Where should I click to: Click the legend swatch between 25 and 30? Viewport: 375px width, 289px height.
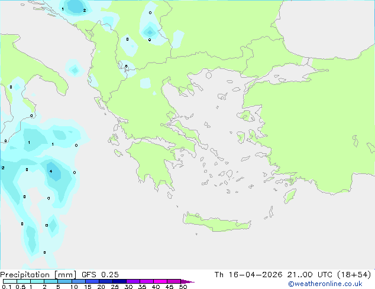(x=119, y=281)
